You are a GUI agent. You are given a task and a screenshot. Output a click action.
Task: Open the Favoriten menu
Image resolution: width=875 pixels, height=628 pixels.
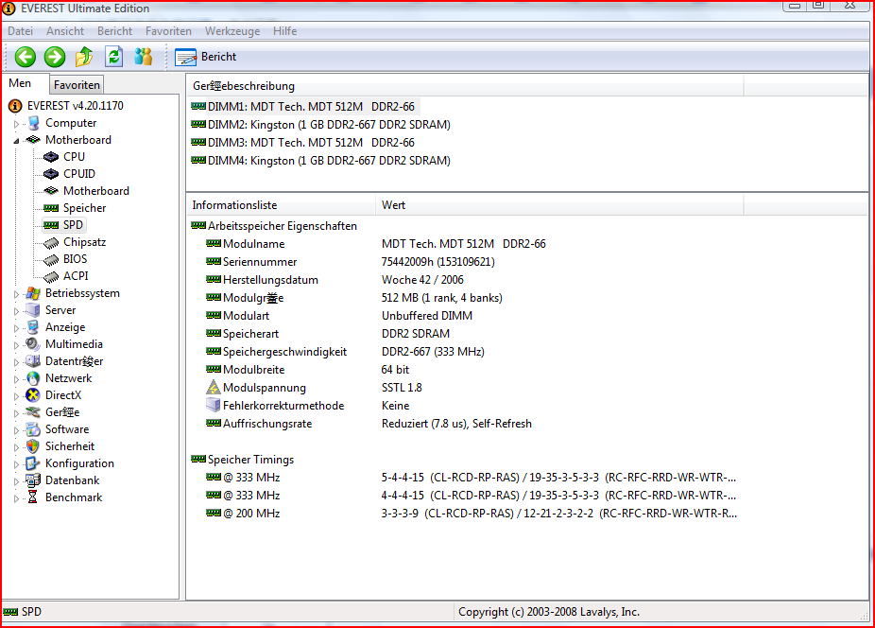pyautogui.click(x=168, y=31)
